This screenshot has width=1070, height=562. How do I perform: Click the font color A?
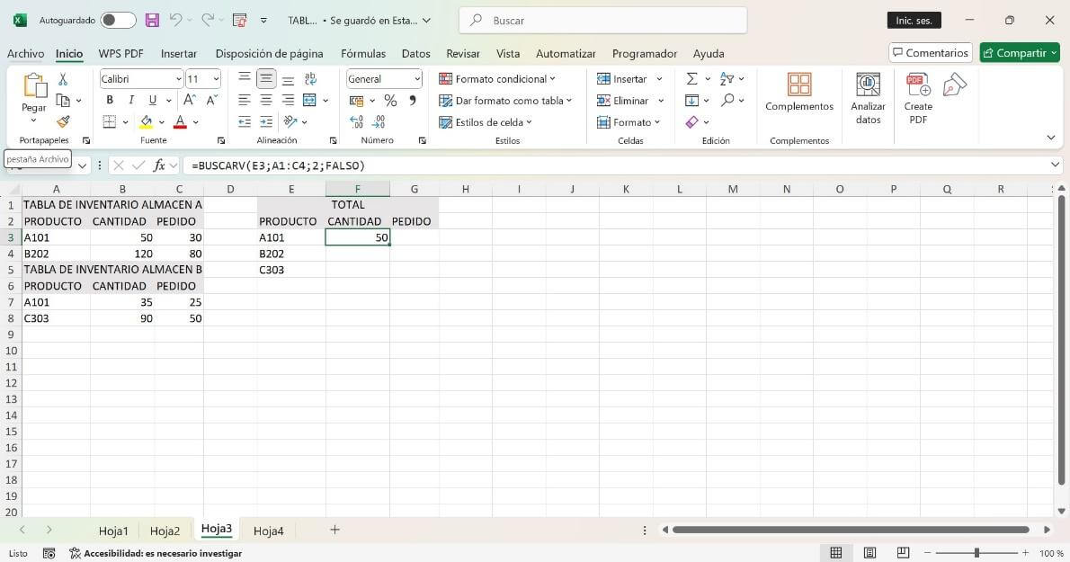(x=180, y=122)
